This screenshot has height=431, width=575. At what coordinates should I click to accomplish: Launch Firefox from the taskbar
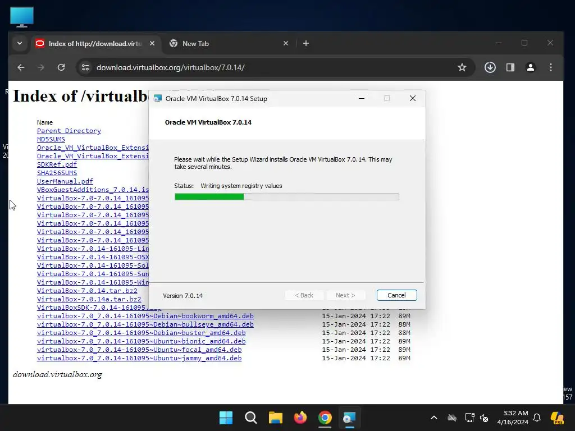(x=300, y=418)
